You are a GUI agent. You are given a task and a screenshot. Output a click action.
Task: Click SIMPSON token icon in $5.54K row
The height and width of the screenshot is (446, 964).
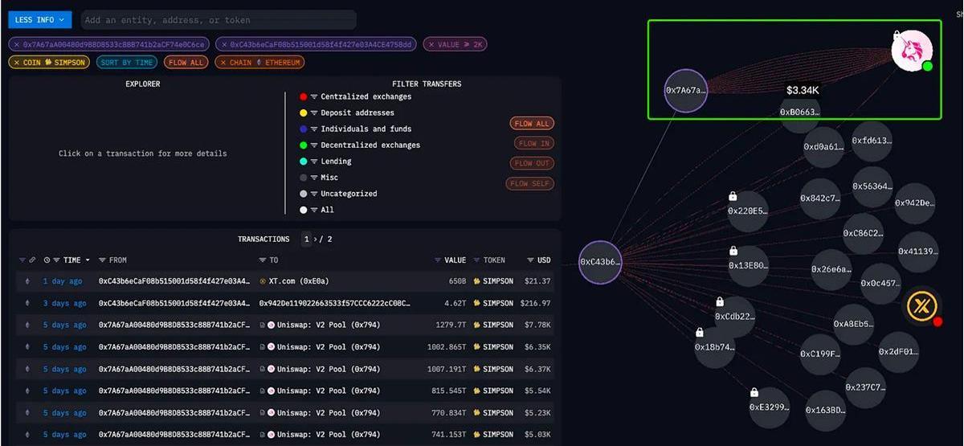tap(476, 391)
